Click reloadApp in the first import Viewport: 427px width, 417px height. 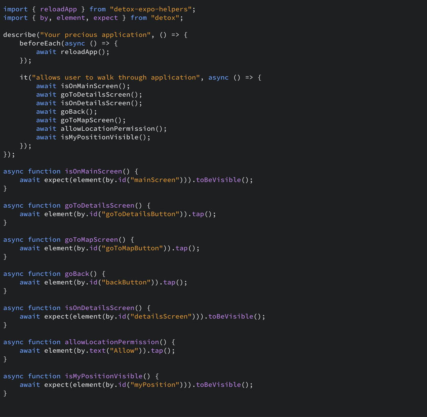coord(59,9)
